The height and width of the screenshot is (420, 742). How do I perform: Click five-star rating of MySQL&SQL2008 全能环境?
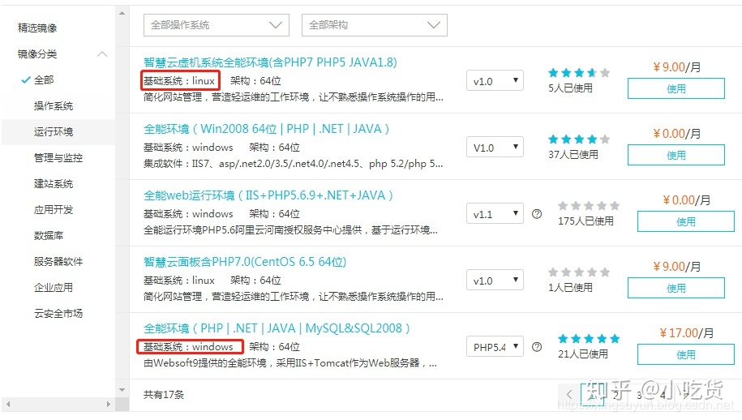(x=589, y=339)
